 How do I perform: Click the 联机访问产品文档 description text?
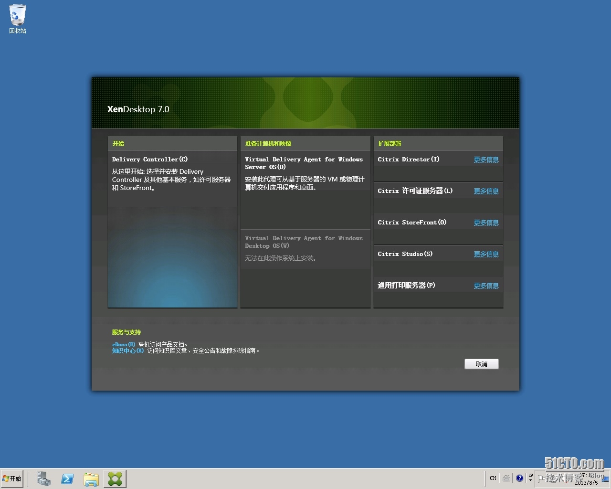(x=163, y=344)
